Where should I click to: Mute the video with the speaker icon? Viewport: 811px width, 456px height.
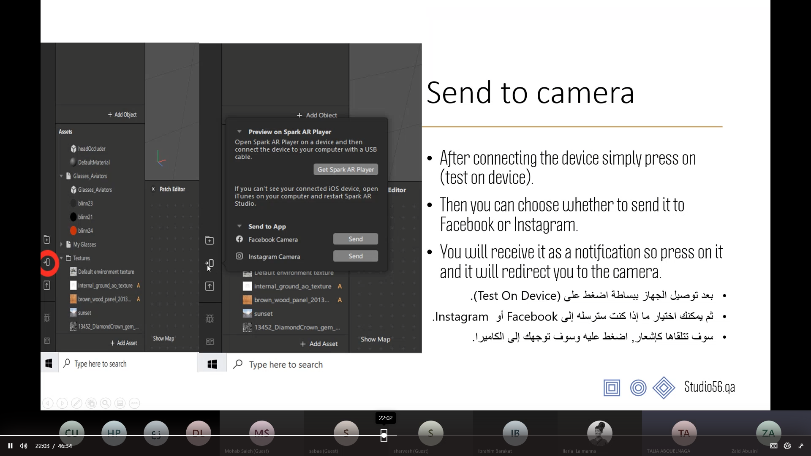coord(24,446)
